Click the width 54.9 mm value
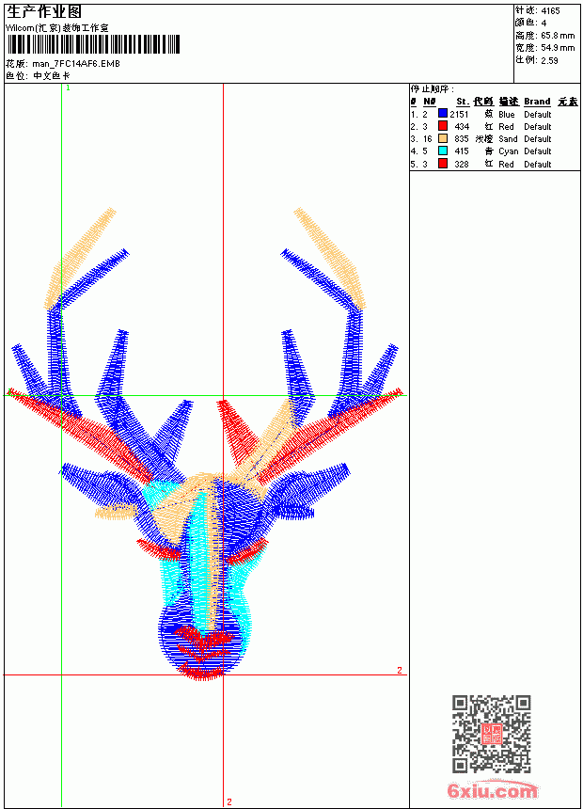583x809 pixels. tap(558, 48)
